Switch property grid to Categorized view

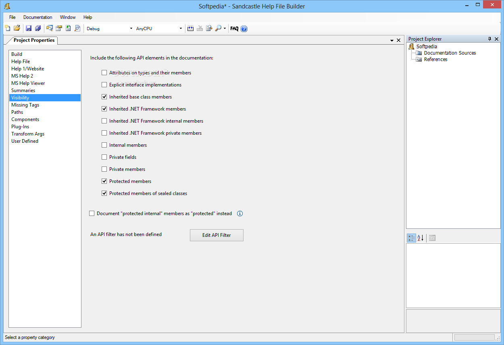pos(411,238)
